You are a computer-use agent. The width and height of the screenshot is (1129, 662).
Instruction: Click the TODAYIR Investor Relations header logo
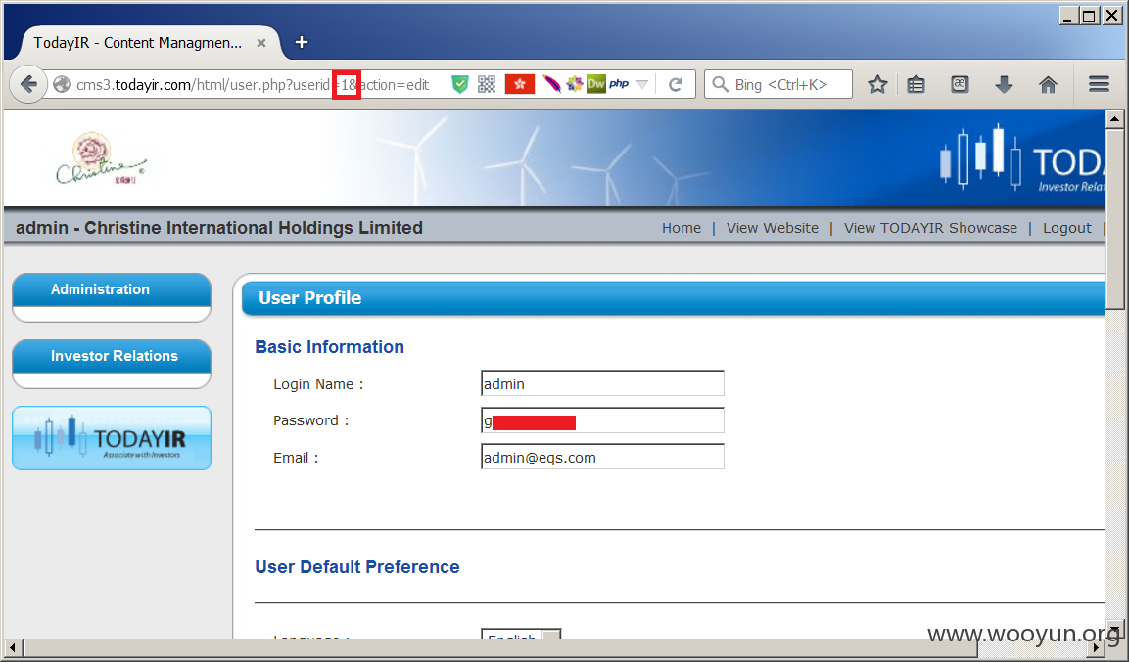pyautogui.click(x=1022, y=159)
